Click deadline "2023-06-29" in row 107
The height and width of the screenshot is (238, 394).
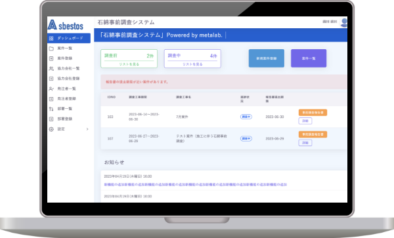[274, 139]
